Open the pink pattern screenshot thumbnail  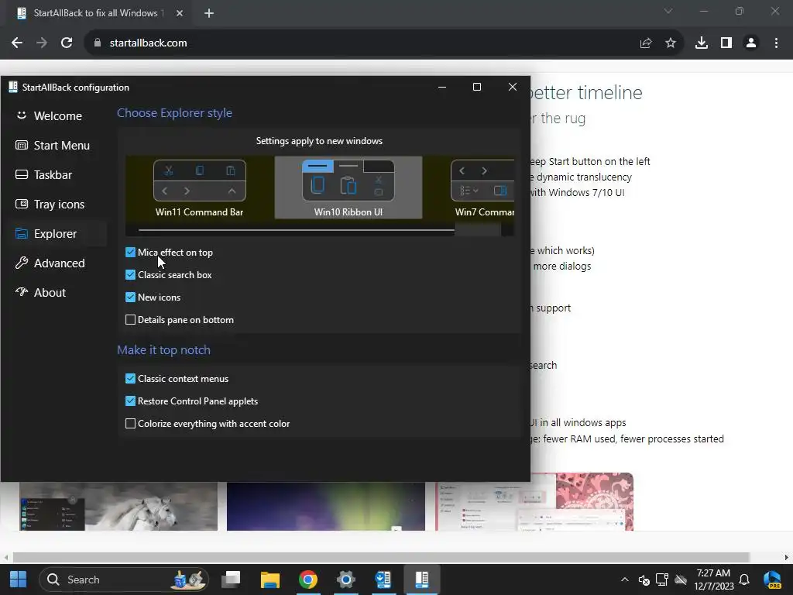(534, 502)
